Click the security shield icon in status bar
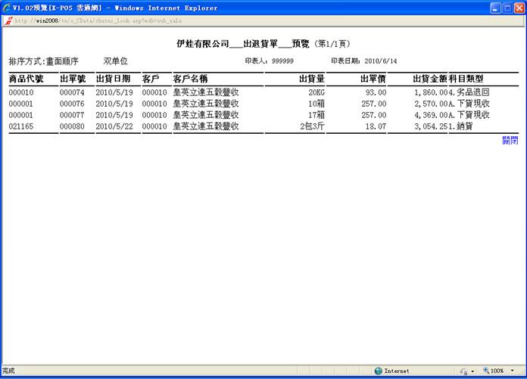This screenshot has width=527, height=379. point(463,371)
